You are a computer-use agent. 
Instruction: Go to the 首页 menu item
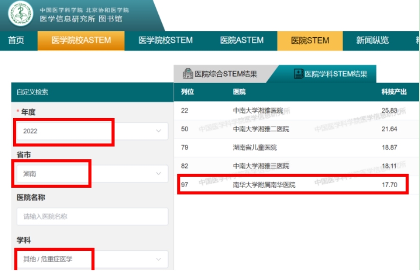pos(16,41)
